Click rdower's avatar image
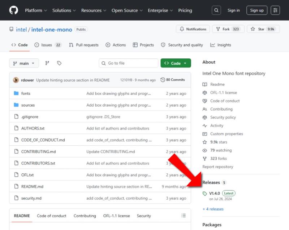Viewport: 289px width, 230px height. [x=16, y=80]
